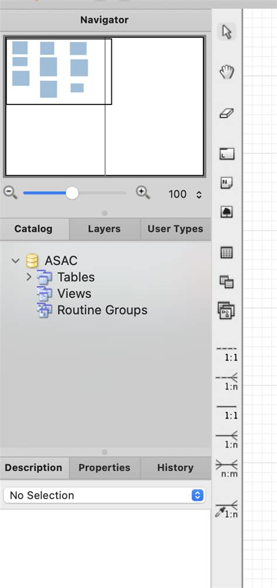
Task: Select the new view tool
Action: pos(227,281)
